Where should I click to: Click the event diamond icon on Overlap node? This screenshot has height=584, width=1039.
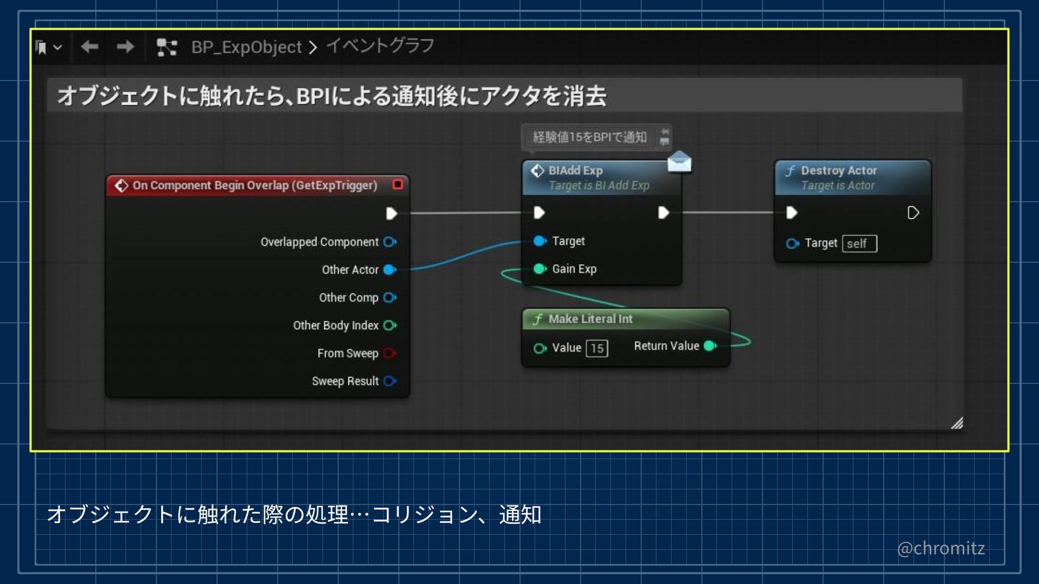(x=121, y=185)
